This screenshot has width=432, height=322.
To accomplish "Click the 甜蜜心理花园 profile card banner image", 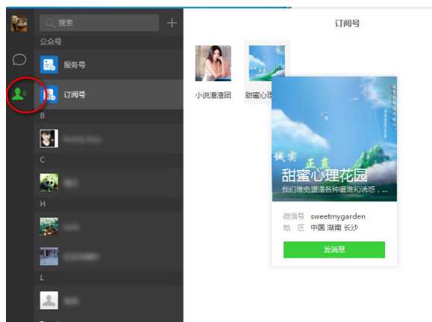I will click(334, 139).
